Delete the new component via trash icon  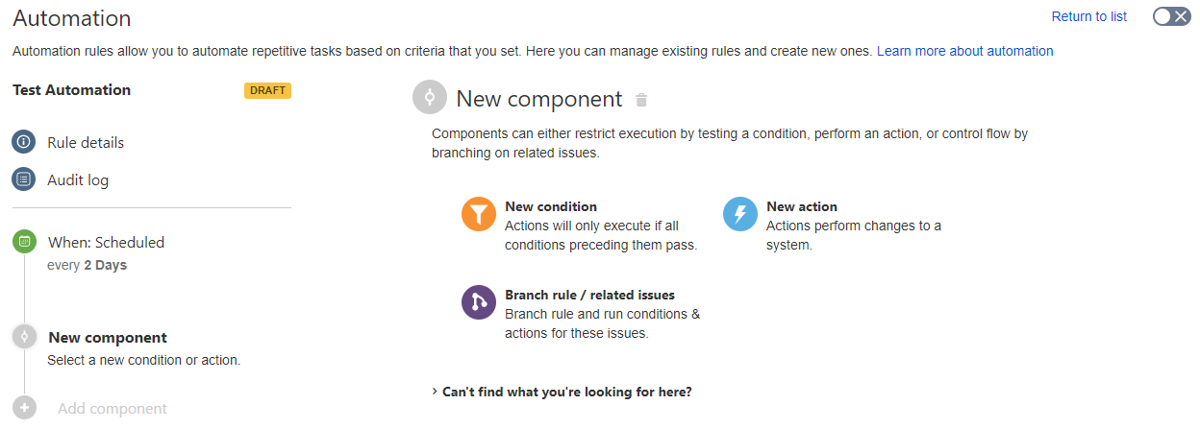[x=642, y=100]
